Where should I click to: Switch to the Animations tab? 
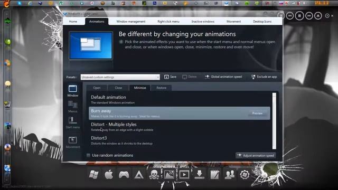[x=97, y=22]
